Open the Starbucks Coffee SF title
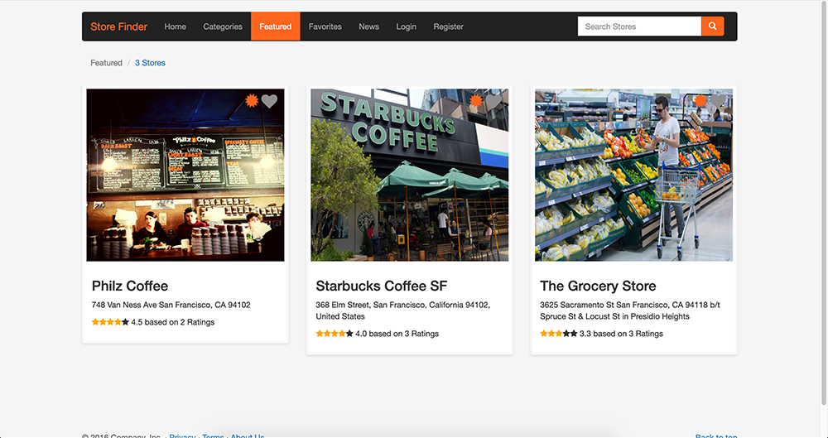This screenshot has height=438, width=828. click(381, 286)
